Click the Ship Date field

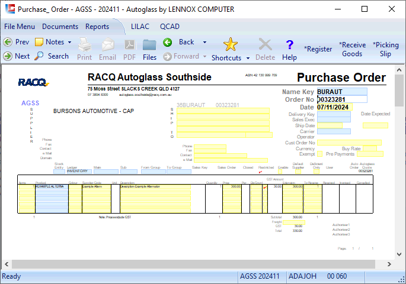[330, 125]
